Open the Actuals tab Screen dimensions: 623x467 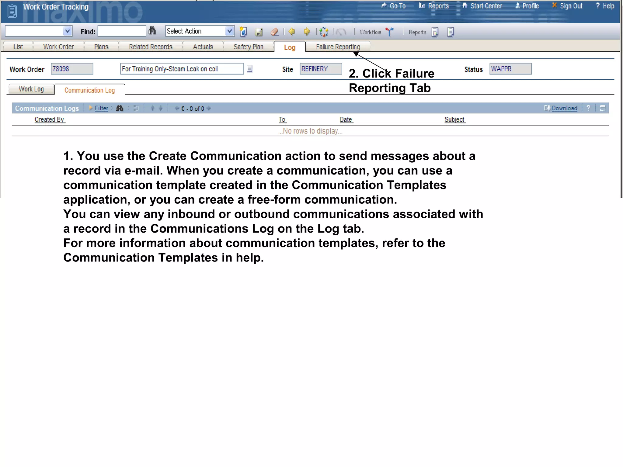[203, 47]
